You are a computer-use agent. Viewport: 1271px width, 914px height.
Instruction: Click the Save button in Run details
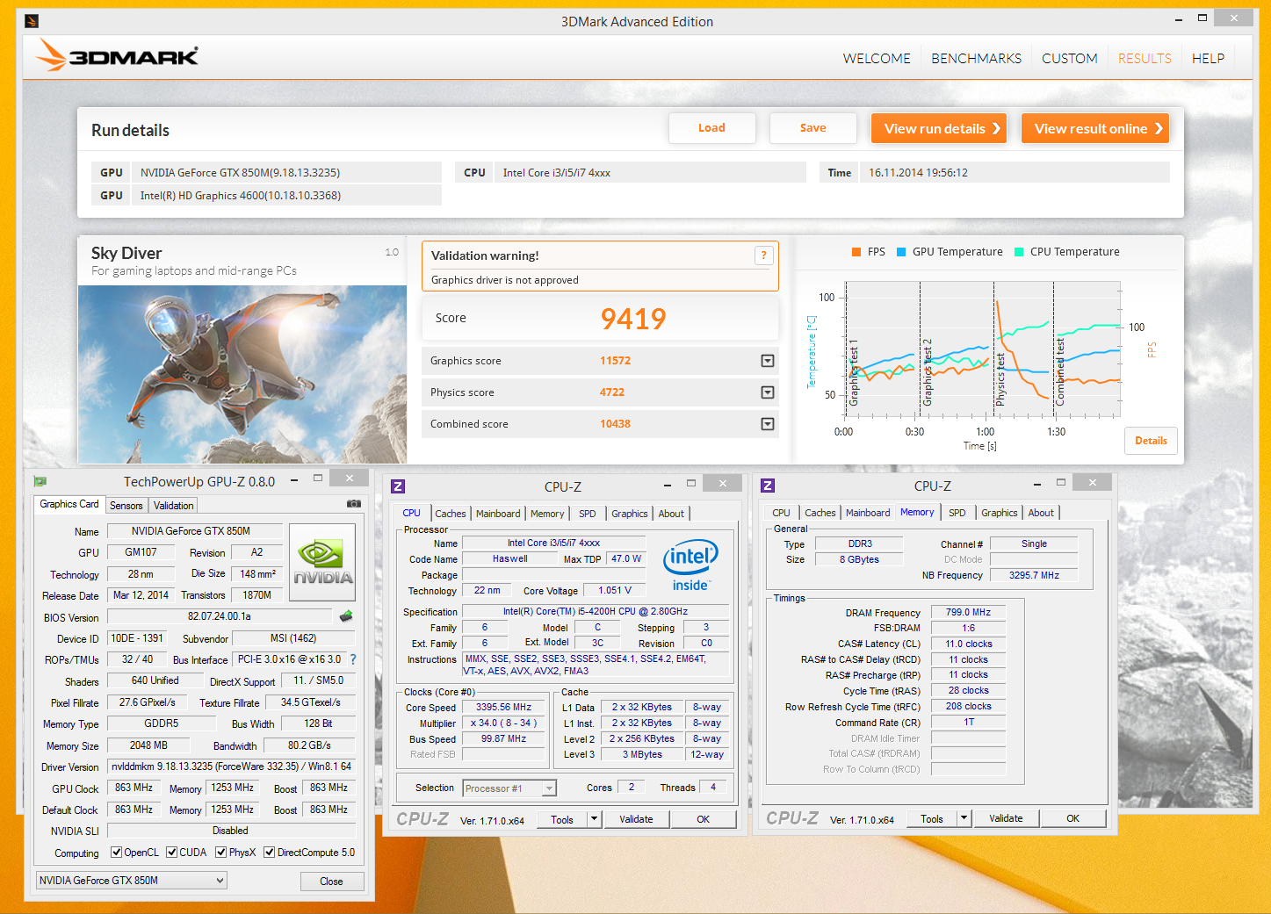point(813,128)
